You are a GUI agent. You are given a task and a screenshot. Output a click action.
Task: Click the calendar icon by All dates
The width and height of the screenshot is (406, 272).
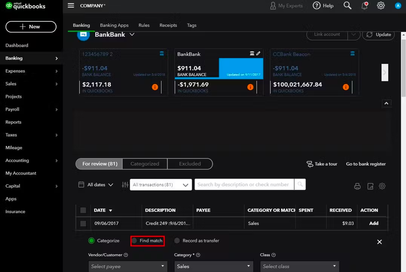tap(81, 184)
